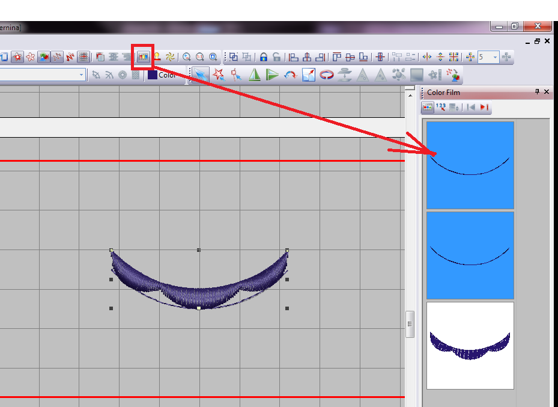Restore the inner document window

point(538,41)
